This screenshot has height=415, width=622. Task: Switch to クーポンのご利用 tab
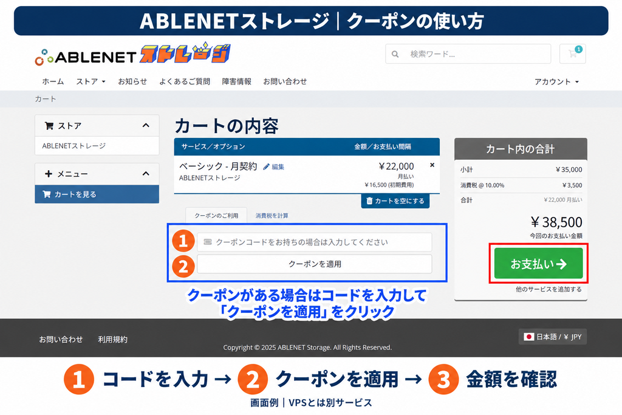click(x=216, y=216)
